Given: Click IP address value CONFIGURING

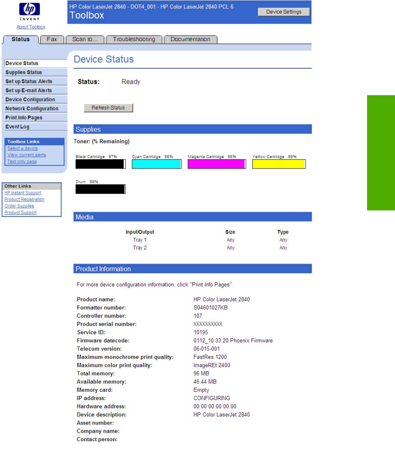Looking at the screenshot, I should [x=212, y=398].
